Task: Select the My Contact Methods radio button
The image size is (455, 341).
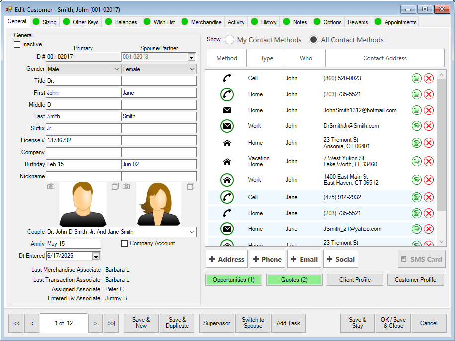Action: (x=230, y=40)
